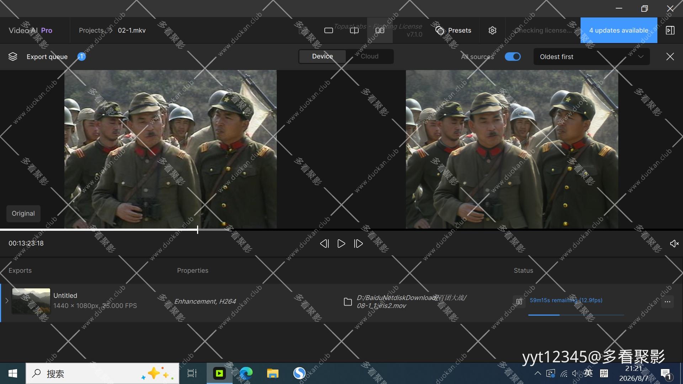Image resolution: width=683 pixels, height=384 pixels.
Task: Click the Status column header
Action: coord(523,271)
